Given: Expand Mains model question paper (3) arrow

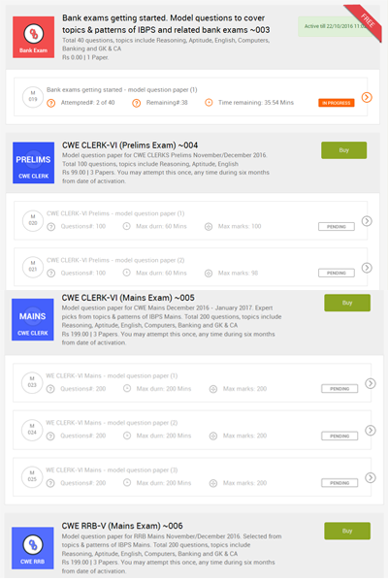Looking at the screenshot, I should click(x=371, y=477).
